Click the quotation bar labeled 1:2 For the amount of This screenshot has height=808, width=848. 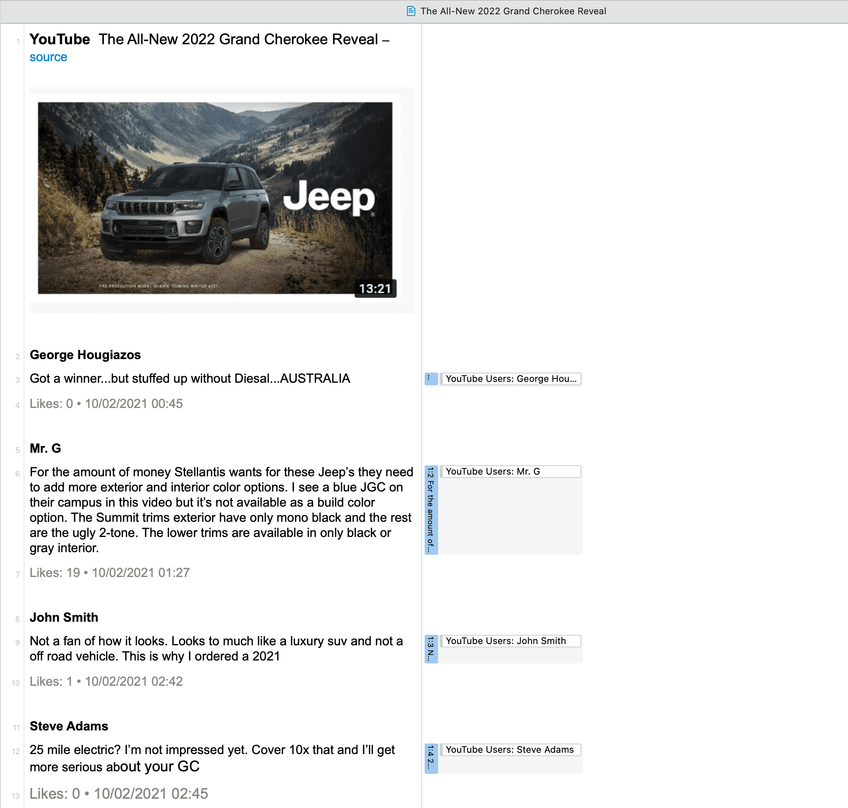pos(431,510)
